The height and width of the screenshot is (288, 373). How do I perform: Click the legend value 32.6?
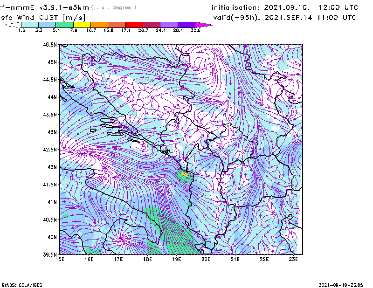[195, 30]
